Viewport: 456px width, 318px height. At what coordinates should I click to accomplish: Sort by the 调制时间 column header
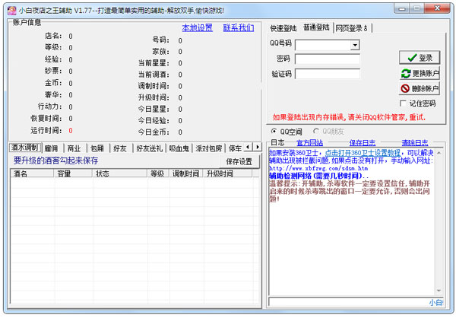(x=186, y=174)
